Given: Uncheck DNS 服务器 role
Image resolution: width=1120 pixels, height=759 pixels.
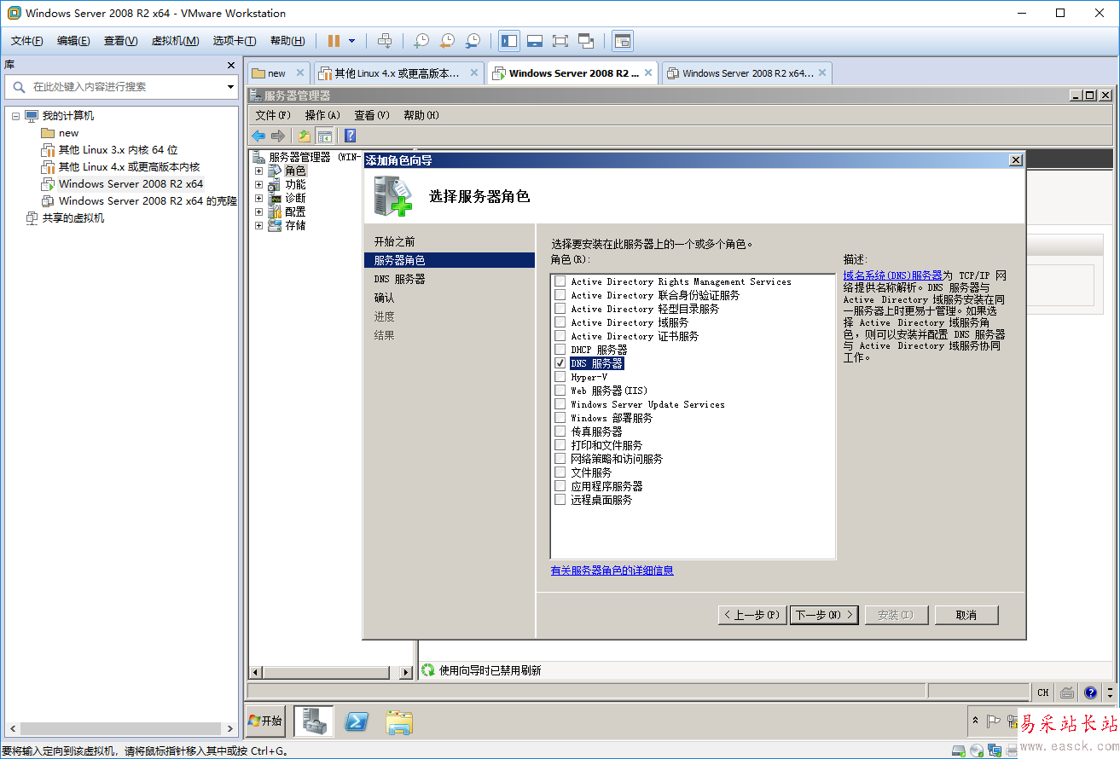Looking at the screenshot, I should pyautogui.click(x=560, y=363).
